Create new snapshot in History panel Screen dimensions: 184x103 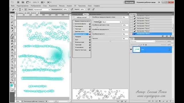[167, 36]
